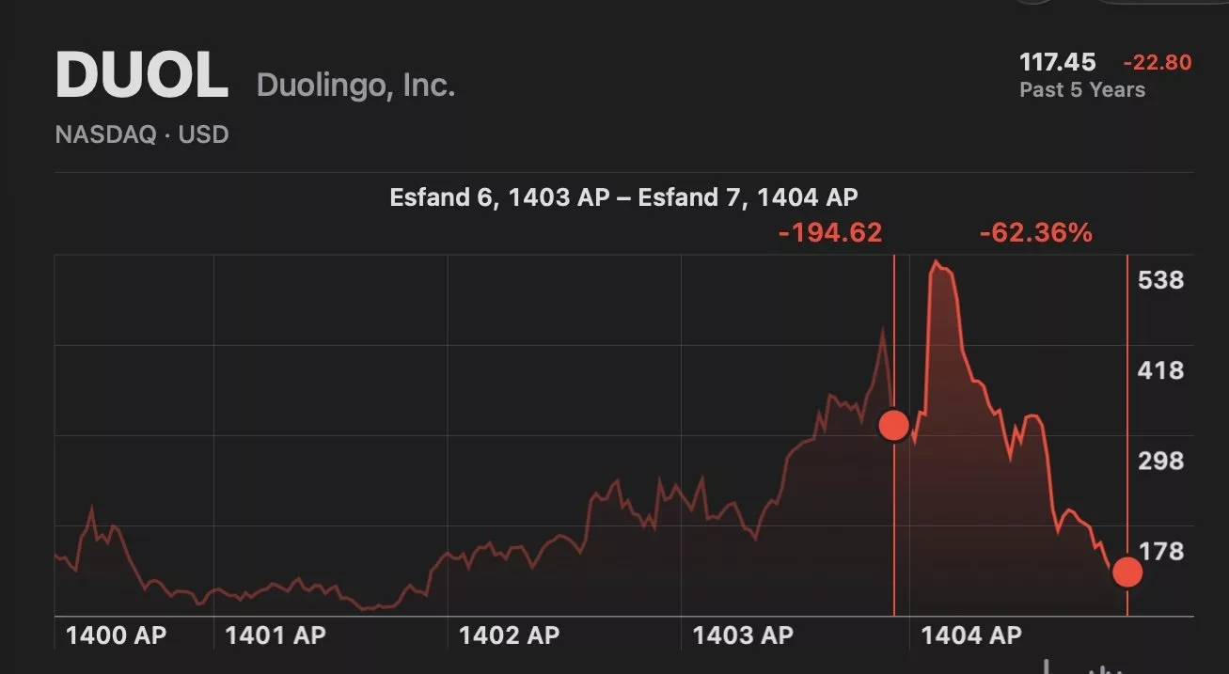This screenshot has width=1229, height=674.
Task: Click the 1400 AP year label
Action: [x=116, y=635]
